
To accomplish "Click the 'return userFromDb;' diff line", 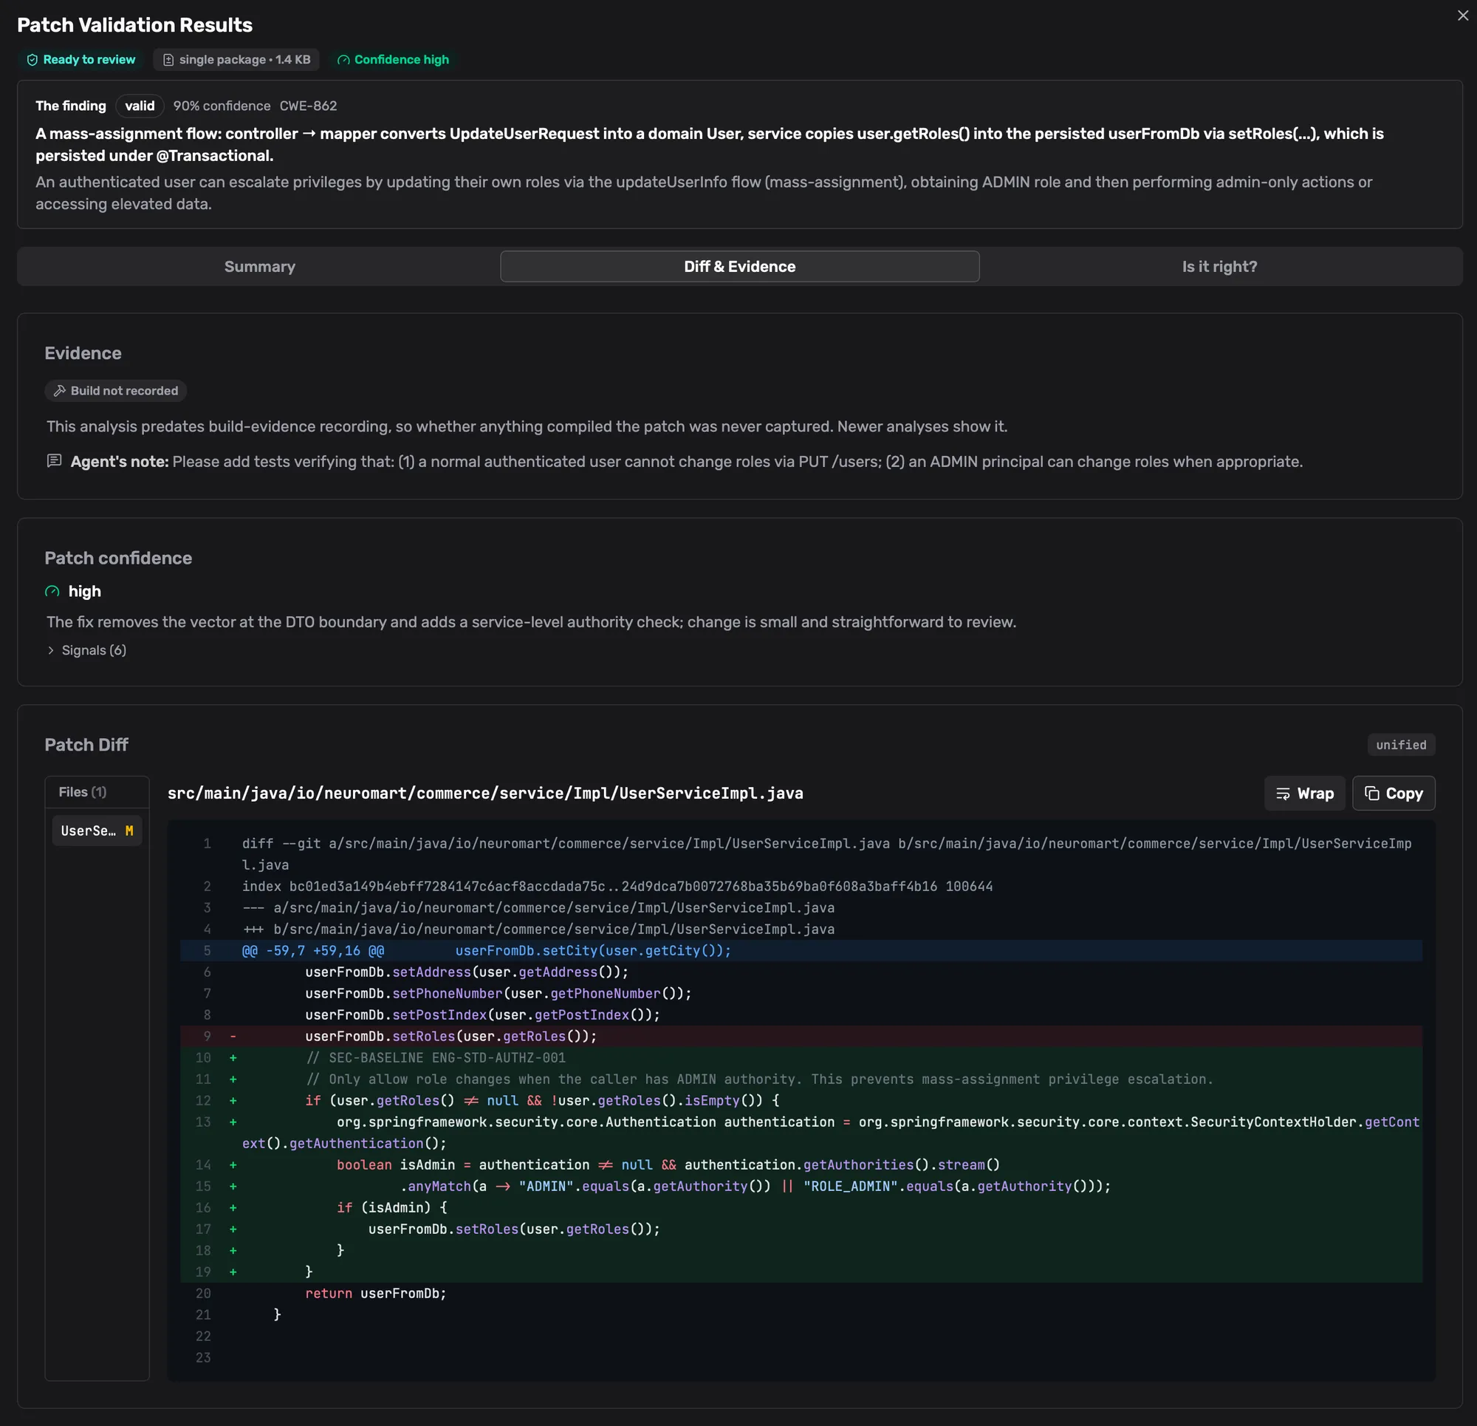I will [x=801, y=1293].
